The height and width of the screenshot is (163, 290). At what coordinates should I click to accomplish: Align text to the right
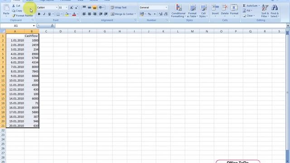pos(95,14)
